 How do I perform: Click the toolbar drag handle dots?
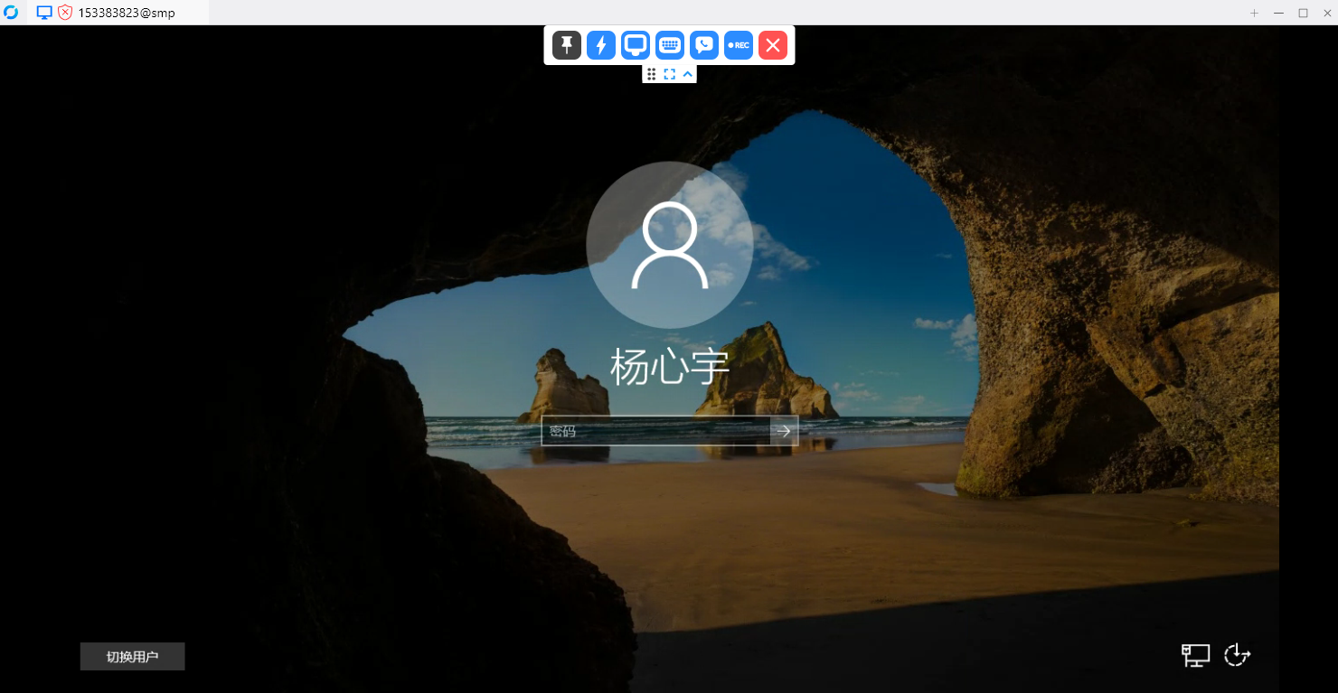coord(652,74)
